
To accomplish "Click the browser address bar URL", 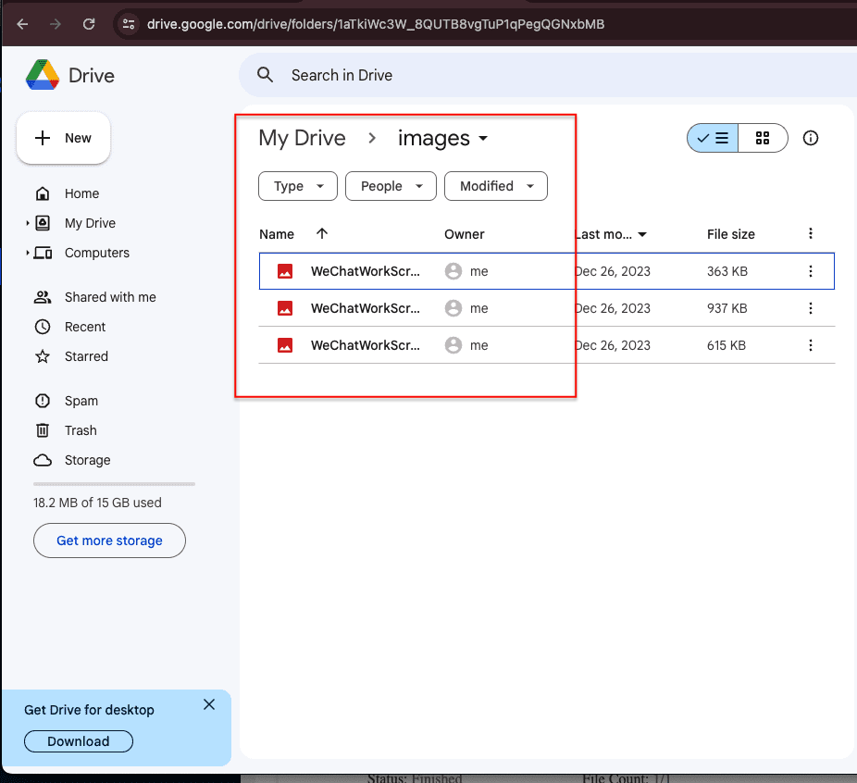I will click(x=376, y=24).
